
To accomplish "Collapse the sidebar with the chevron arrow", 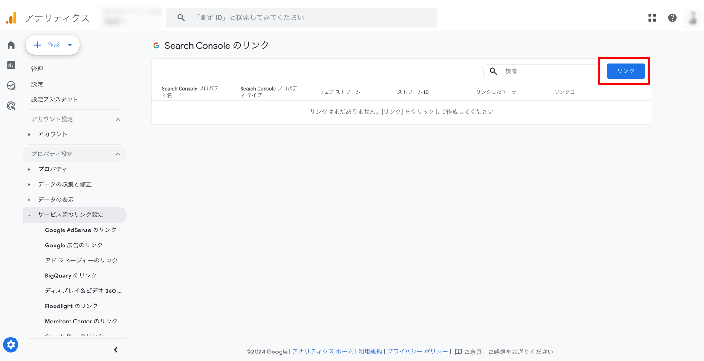I will tap(116, 350).
